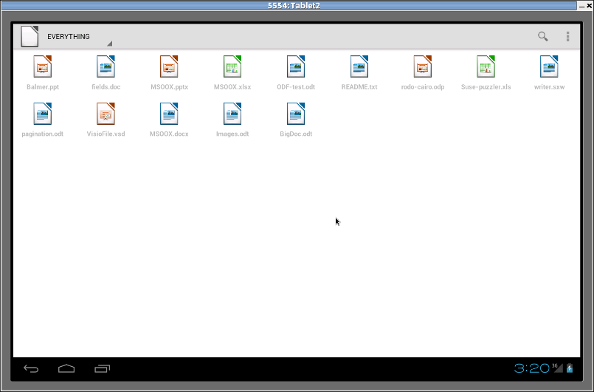The height and width of the screenshot is (392, 594).
Task: Open the MSOOX.xlsx spreadsheet icon
Action: click(x=232, y=66)
